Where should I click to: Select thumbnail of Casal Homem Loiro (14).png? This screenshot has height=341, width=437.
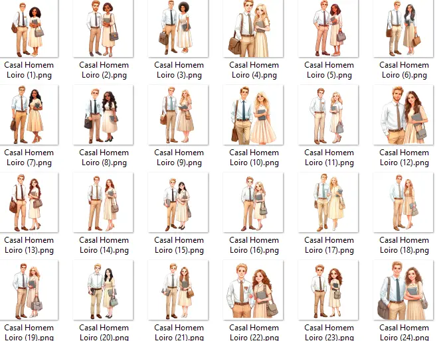[x=103, y=202]
